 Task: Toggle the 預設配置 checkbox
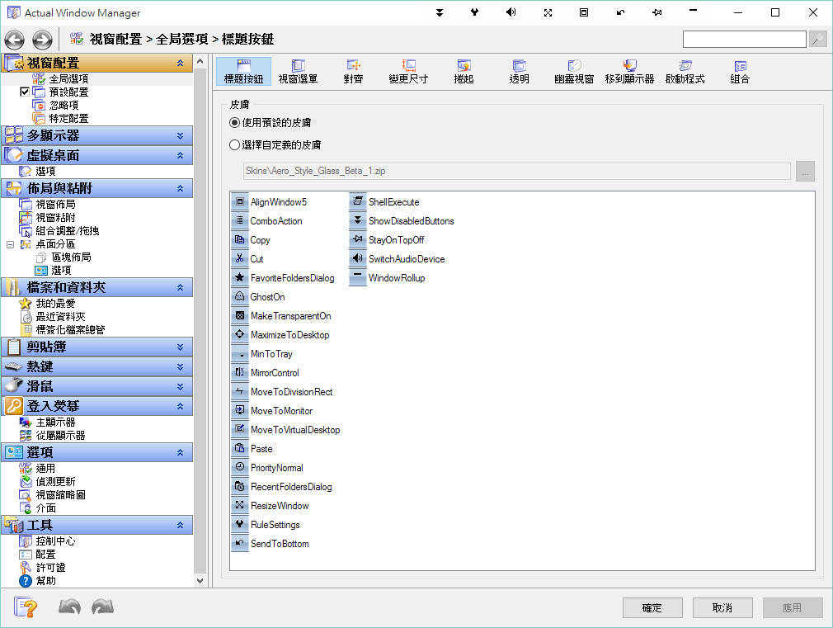click(x=25, y=92)
